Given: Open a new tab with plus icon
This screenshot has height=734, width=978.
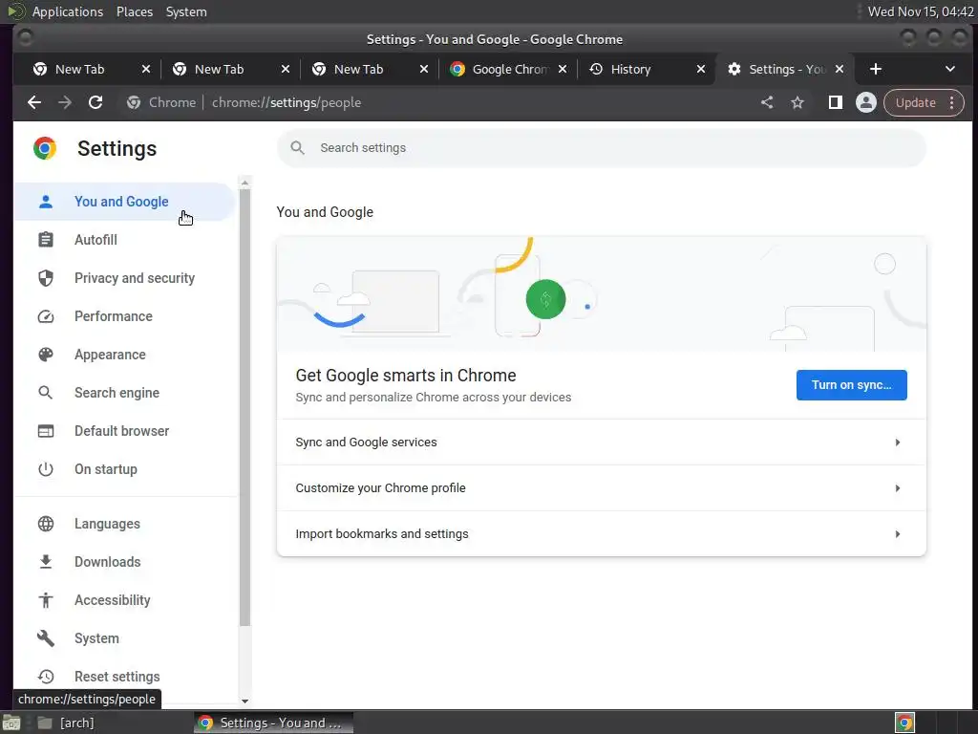Looking at the screenshot, I should point(876,69).
